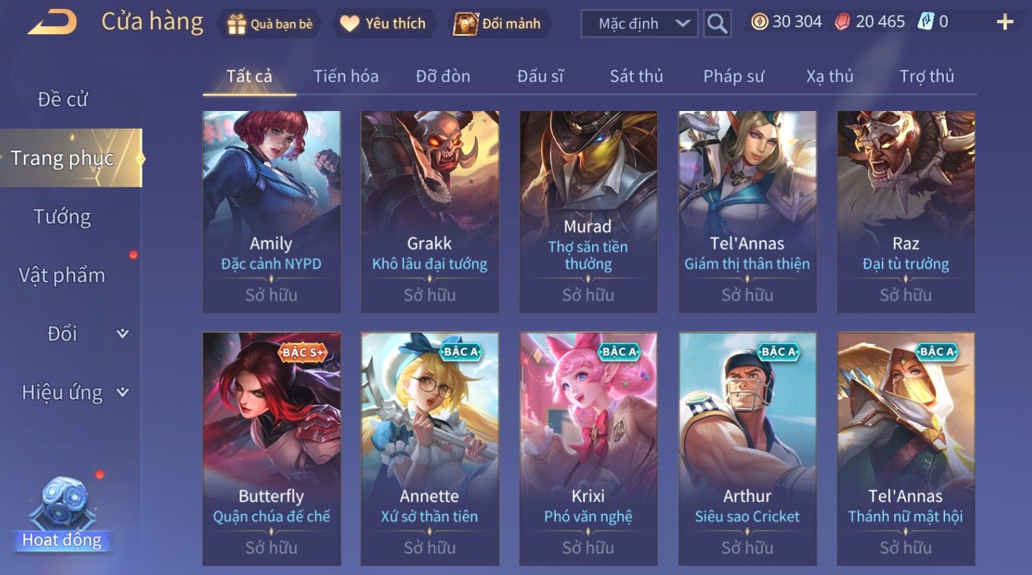Open Quà bạn bè gift icon
The width and height of the screenshot is (1032, 575).
pos(237,24)
